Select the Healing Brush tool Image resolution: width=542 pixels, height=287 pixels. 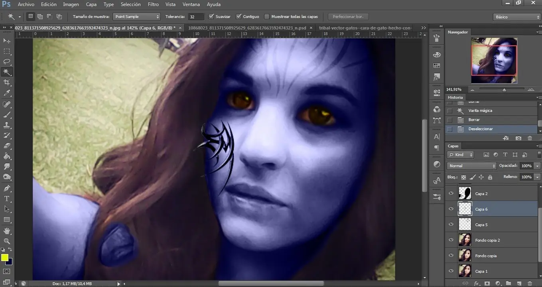coord(7,104)
